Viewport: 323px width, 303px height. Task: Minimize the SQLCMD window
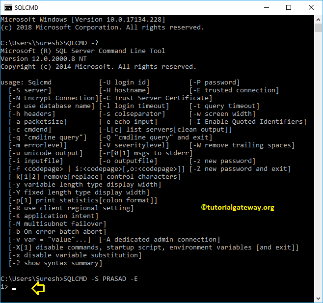click(x=267, y=8)
